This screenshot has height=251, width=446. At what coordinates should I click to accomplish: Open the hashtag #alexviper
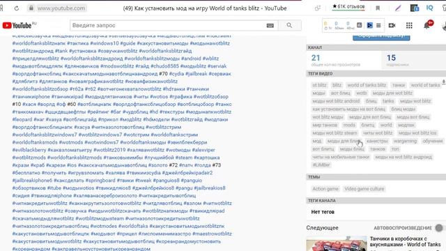click(203, 150)
